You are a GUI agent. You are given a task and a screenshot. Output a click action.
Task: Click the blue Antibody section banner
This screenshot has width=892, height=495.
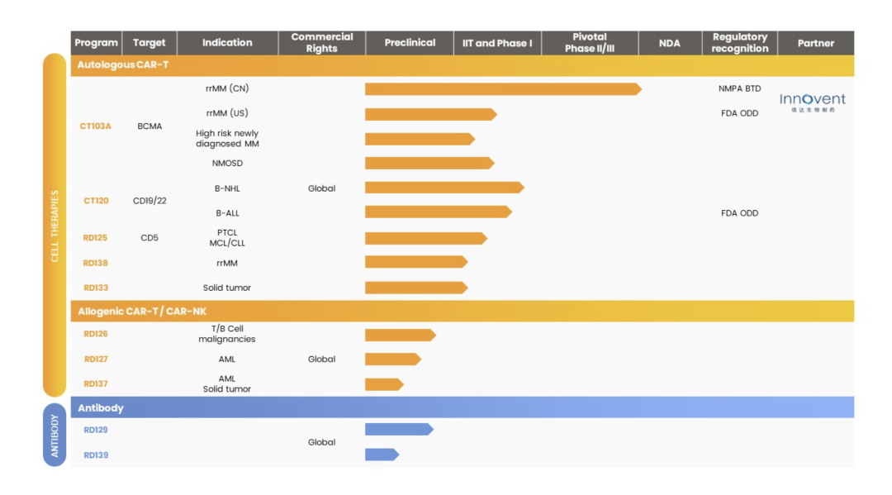[463, 407]
